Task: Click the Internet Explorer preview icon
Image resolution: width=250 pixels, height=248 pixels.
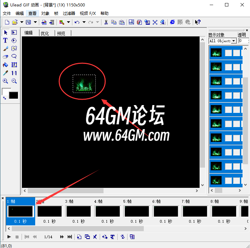Action: (172, 22)
